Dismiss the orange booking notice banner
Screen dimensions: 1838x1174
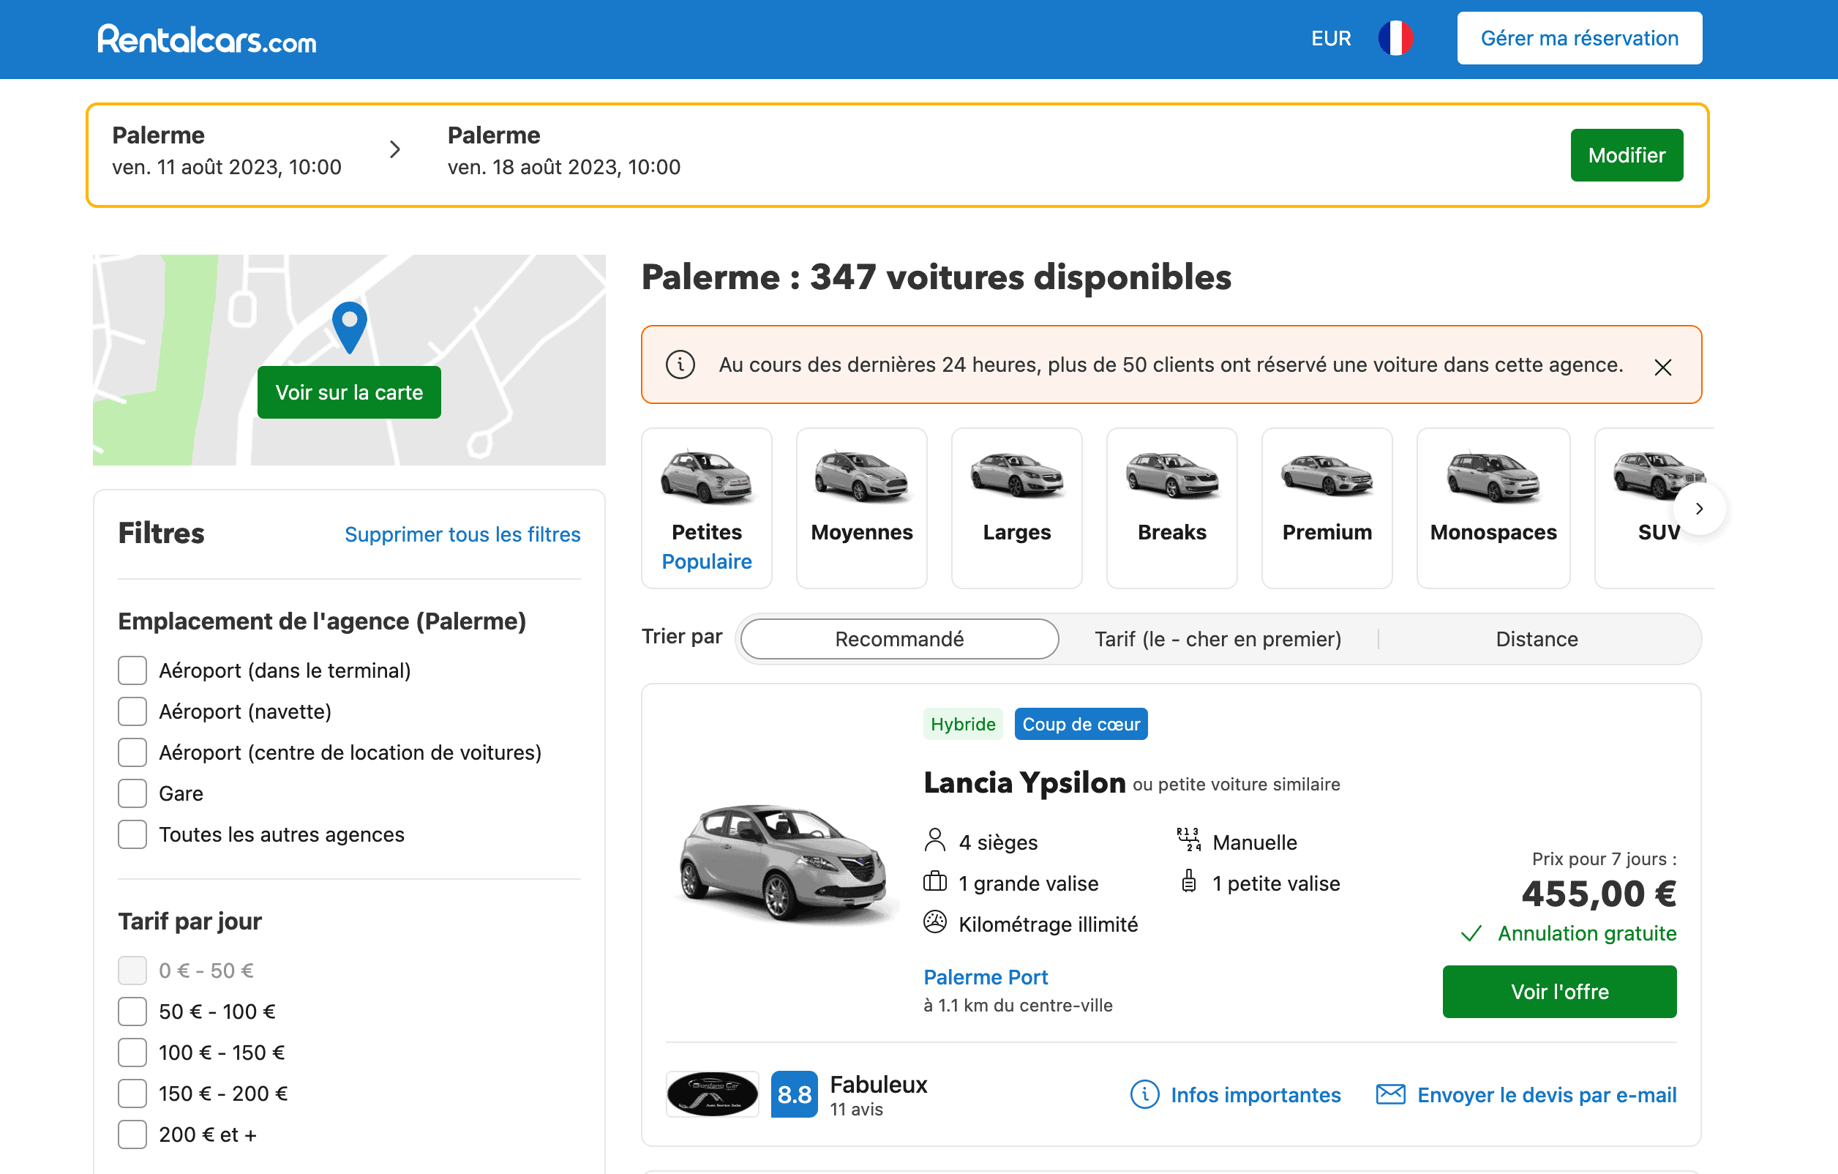[x=1662, y=367]
